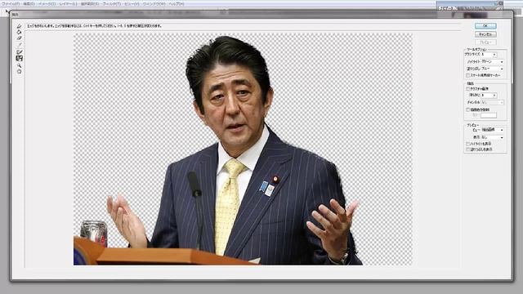This screenshot has height=294, width=523.
Task: Open the ブラシサイズ slider arrow
Action: coord(494,55)
